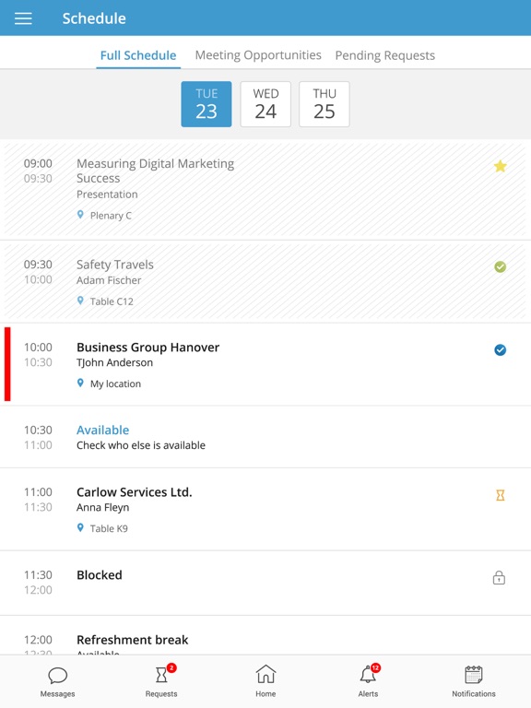The height and width of the screenshot is (708, 531).
Task: Select Wednesday 24 date
Action: pyautogui.click(x=265, y=104)
